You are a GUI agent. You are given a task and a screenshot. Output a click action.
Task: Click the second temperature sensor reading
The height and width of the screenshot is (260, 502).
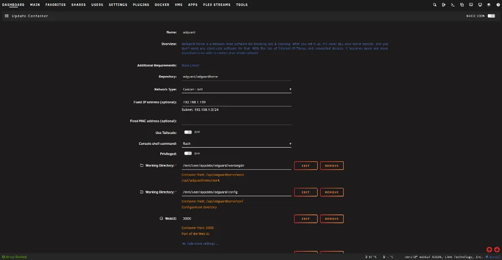pos(388,257)
